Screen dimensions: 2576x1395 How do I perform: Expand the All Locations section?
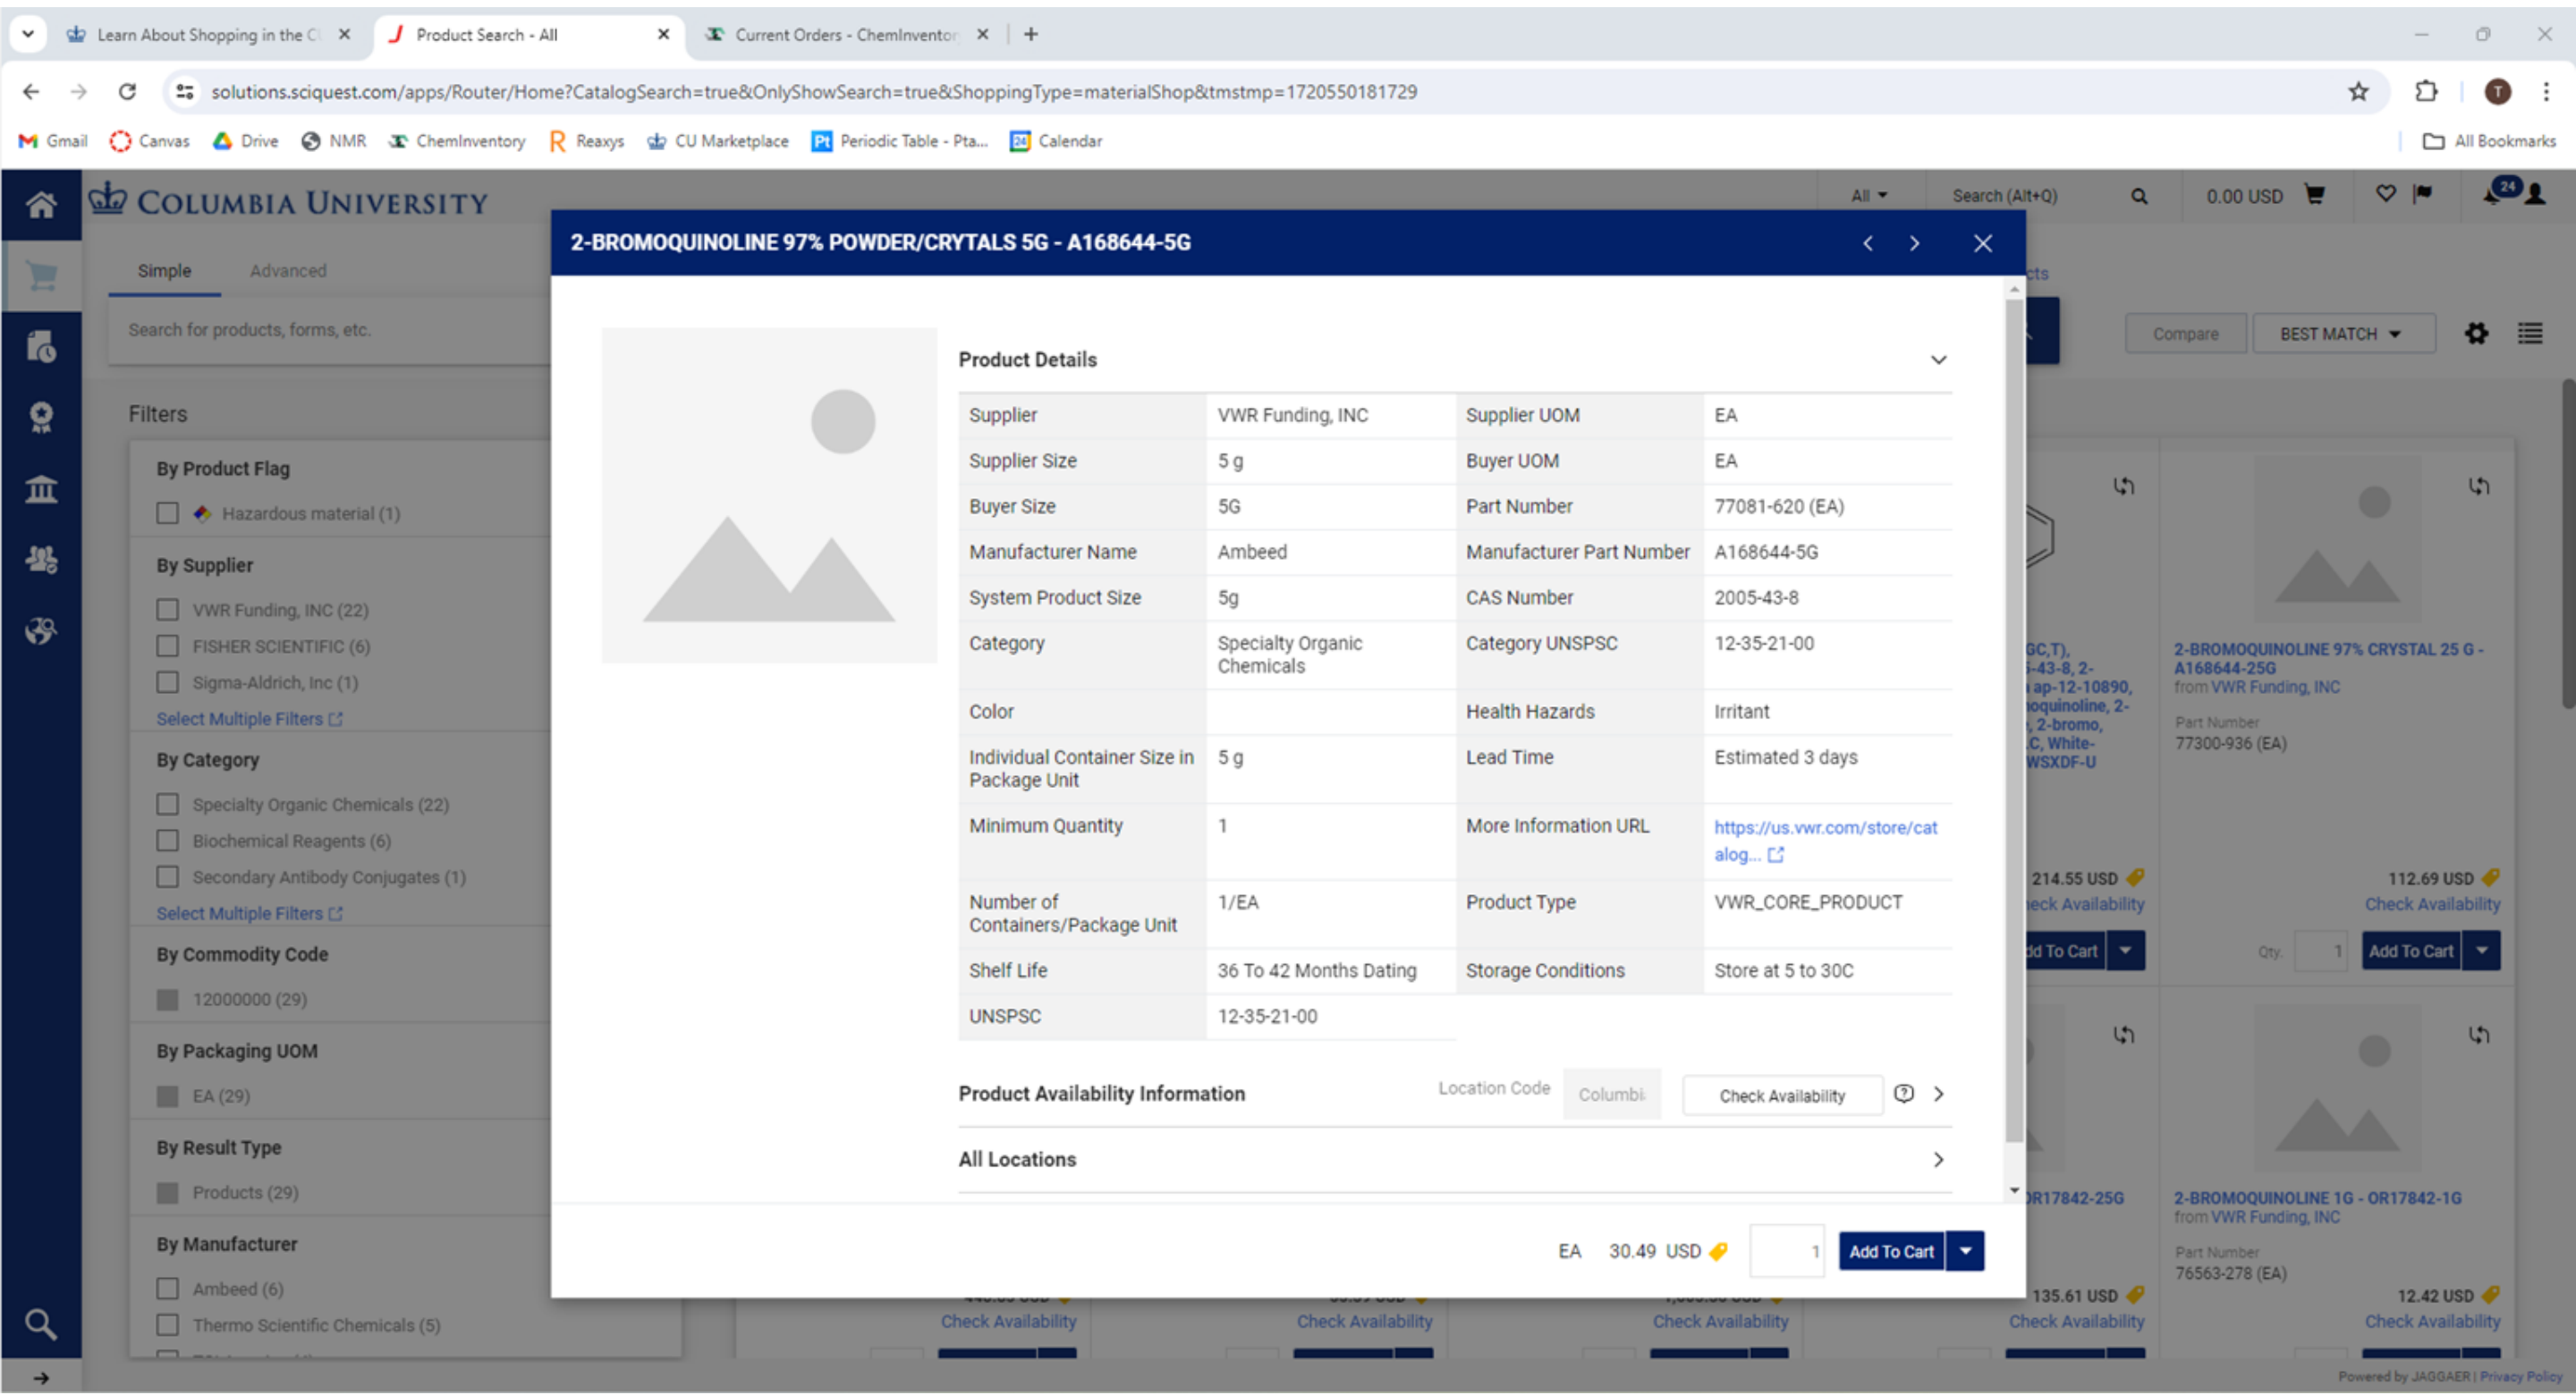coord(1938,1160)
